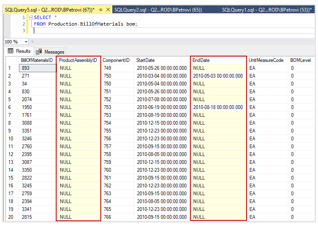This screenshot has height=227, width=318.
Task: Select the BOMLevel column header
Action: pos(301,60)
